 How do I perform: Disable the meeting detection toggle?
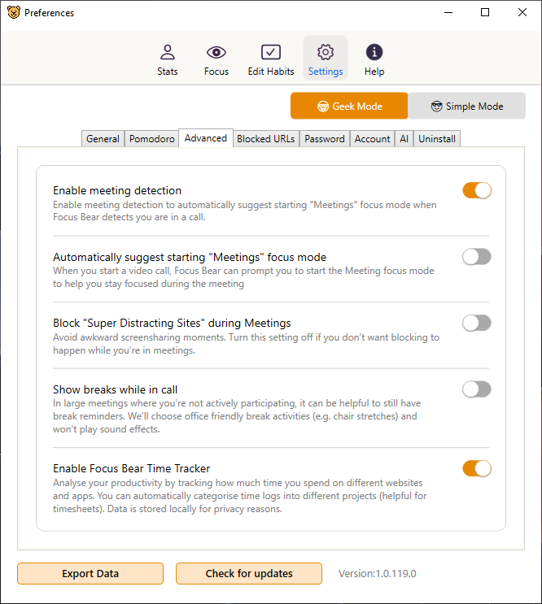click(477, 190)
